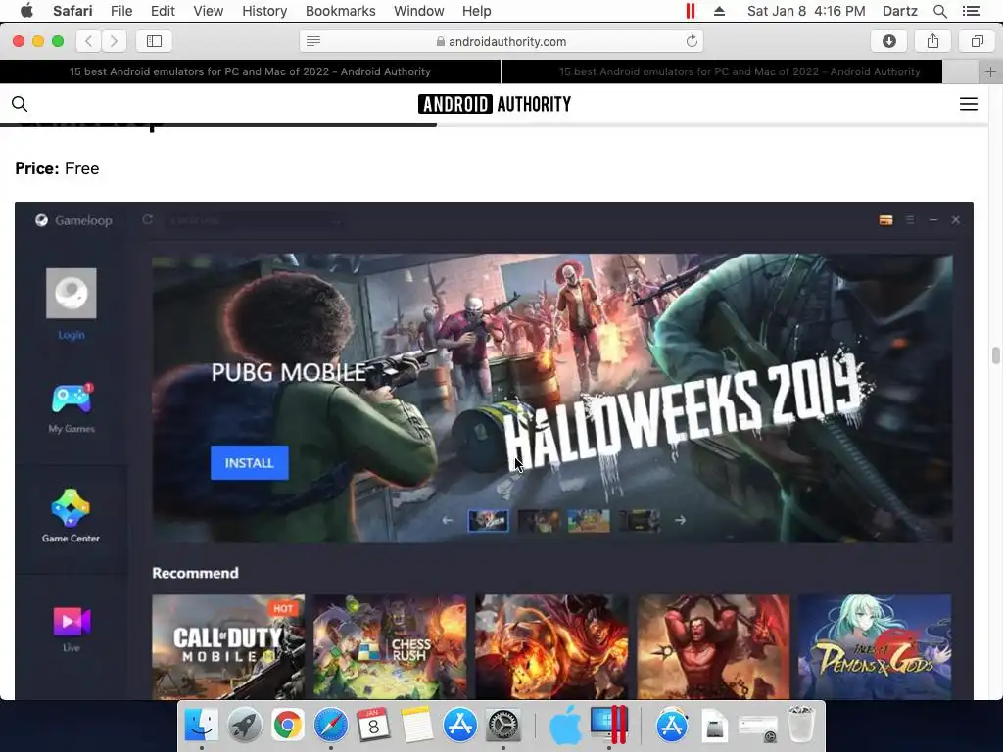This screenshot has width=1003, height=752.
Task: Open the Safari menu in menu bar
Action: [72, 11]
